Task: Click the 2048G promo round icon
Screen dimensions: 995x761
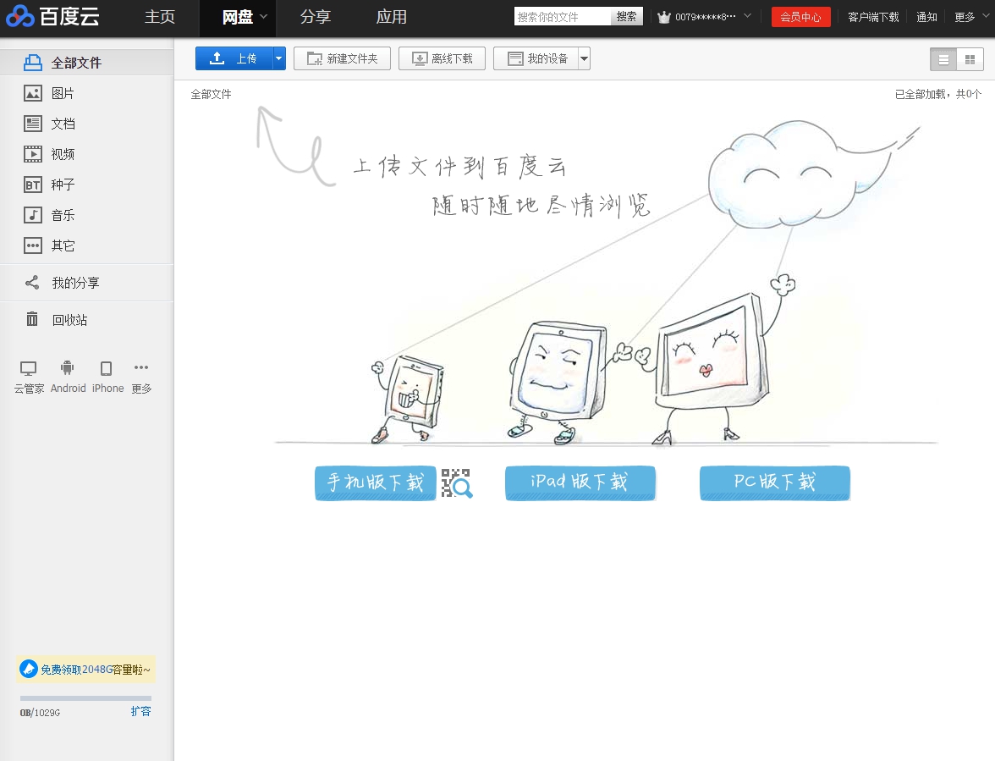Action: pos(29,669)
